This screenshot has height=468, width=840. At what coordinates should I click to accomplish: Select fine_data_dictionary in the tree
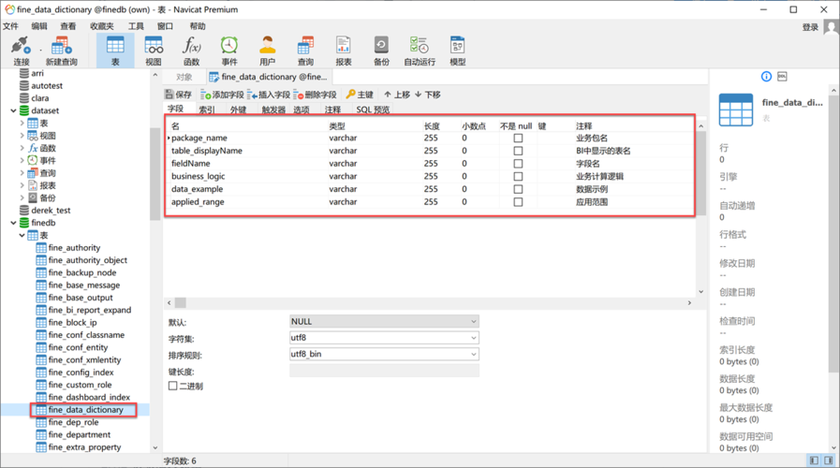click(84, 410)
